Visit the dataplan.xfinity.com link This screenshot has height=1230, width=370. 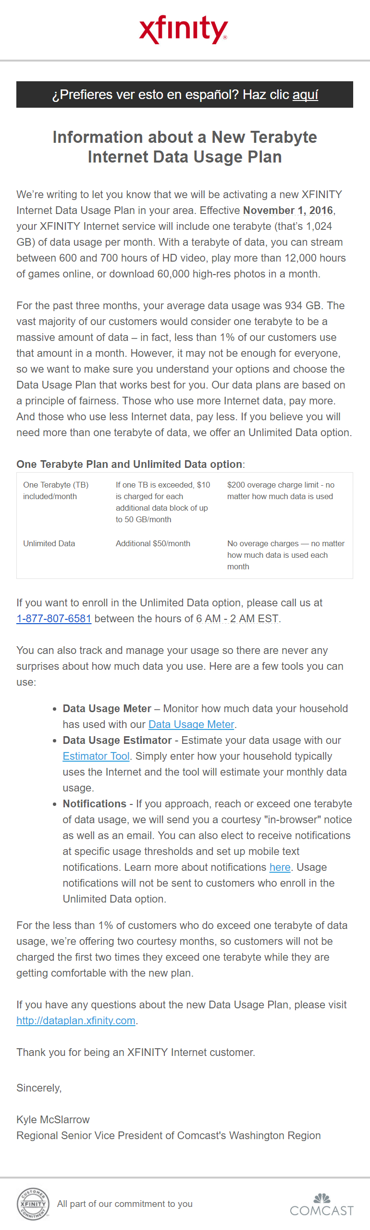click(76, 1020)
